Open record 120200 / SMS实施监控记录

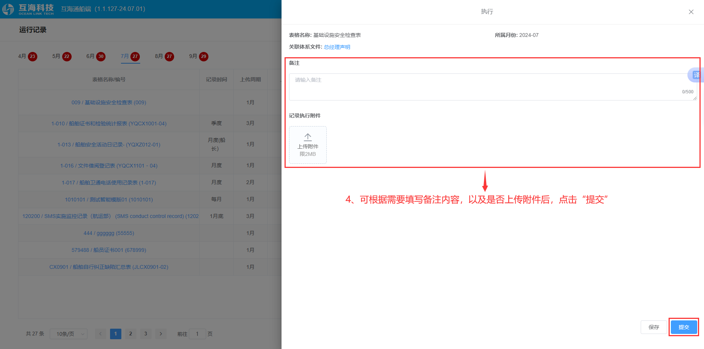point(110,216)
